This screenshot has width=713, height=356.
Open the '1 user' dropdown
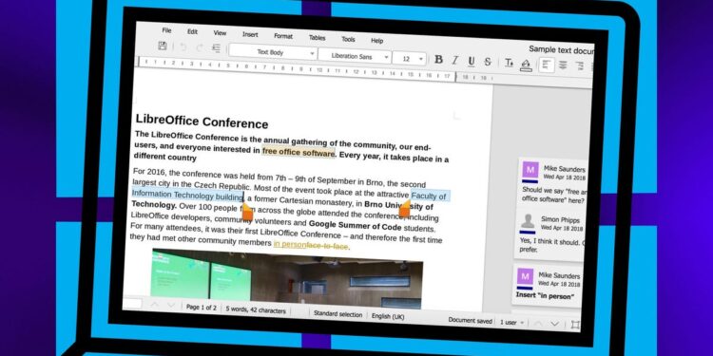click(x=512, y=323)
